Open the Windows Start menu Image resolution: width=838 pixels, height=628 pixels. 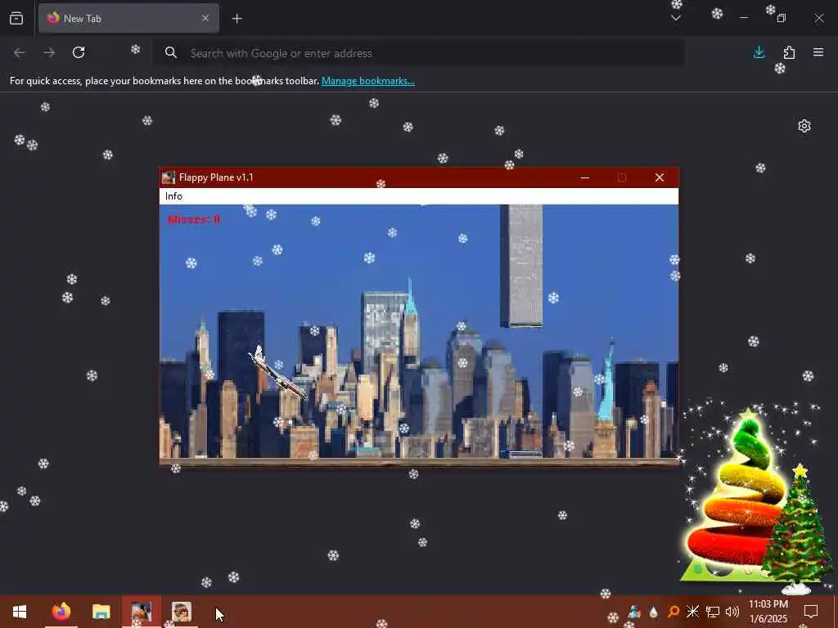pos(20,612)
